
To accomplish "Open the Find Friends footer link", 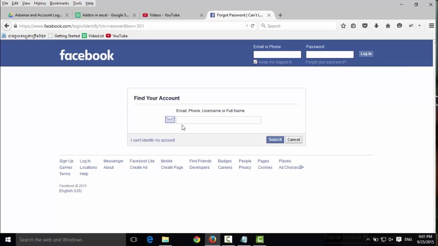I will click(200, 161).
